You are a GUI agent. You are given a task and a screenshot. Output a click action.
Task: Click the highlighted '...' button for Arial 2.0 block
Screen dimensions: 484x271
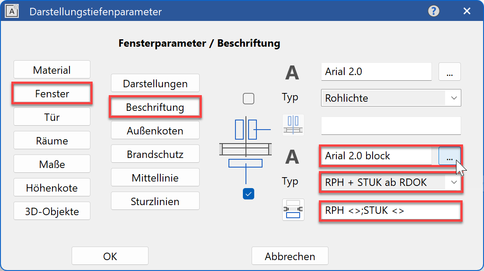point(449,156)
